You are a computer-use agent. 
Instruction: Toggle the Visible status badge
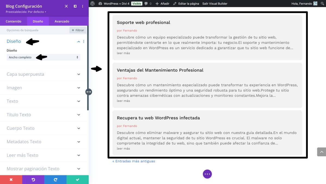click(x=137, y=4)
